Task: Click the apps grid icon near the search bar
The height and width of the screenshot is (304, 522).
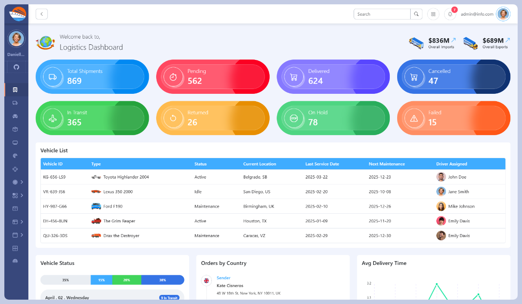Action: [433, 14]
